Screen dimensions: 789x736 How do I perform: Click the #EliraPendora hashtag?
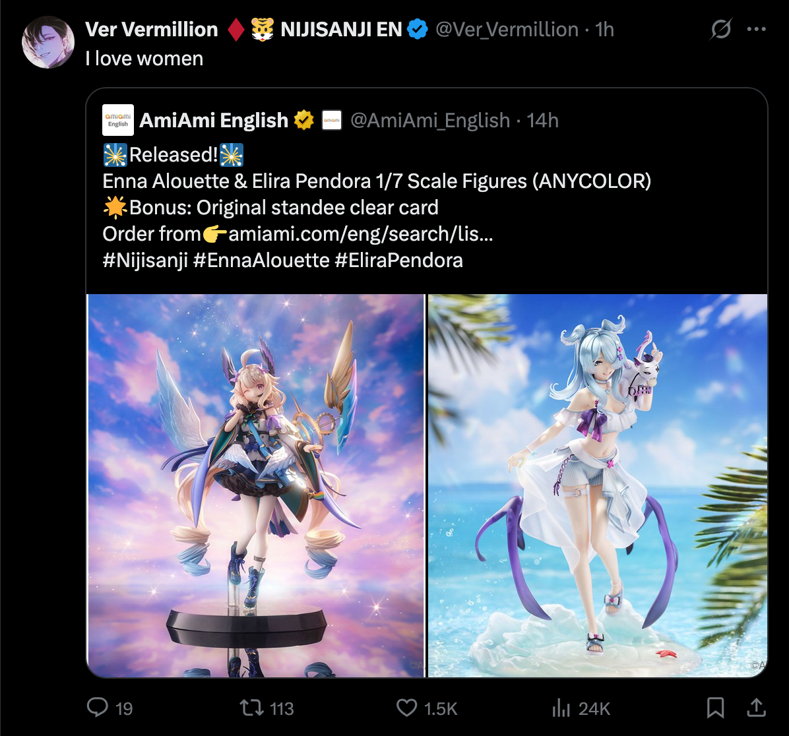[x=398, y=261]
